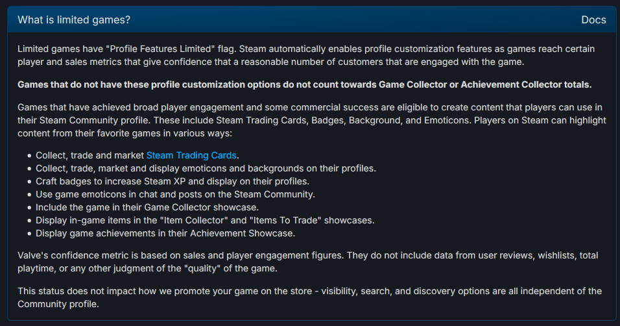Viewport: 620px width, 326px height.
Task: Click the "What is limited games?" heading
Action: point(74,19)
